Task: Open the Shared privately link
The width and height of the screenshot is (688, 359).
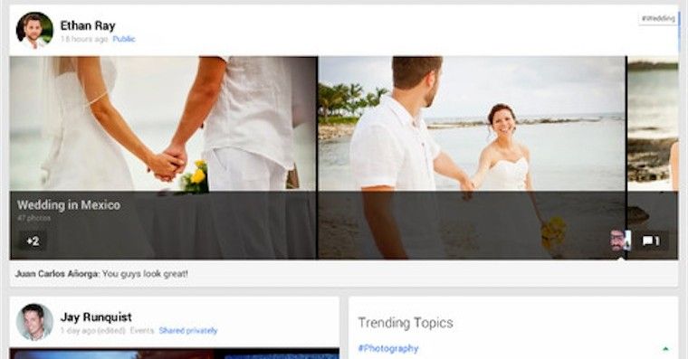Action: coord(187,330)
